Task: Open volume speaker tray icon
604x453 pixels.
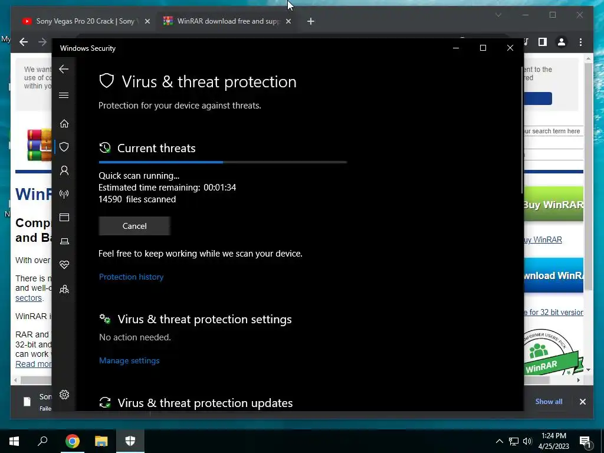Action: tap(527, 441)
